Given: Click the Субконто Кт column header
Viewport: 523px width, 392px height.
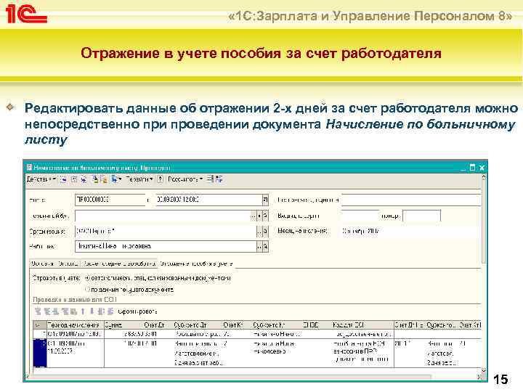Looking at the screenshot, I should click(270, 324).
